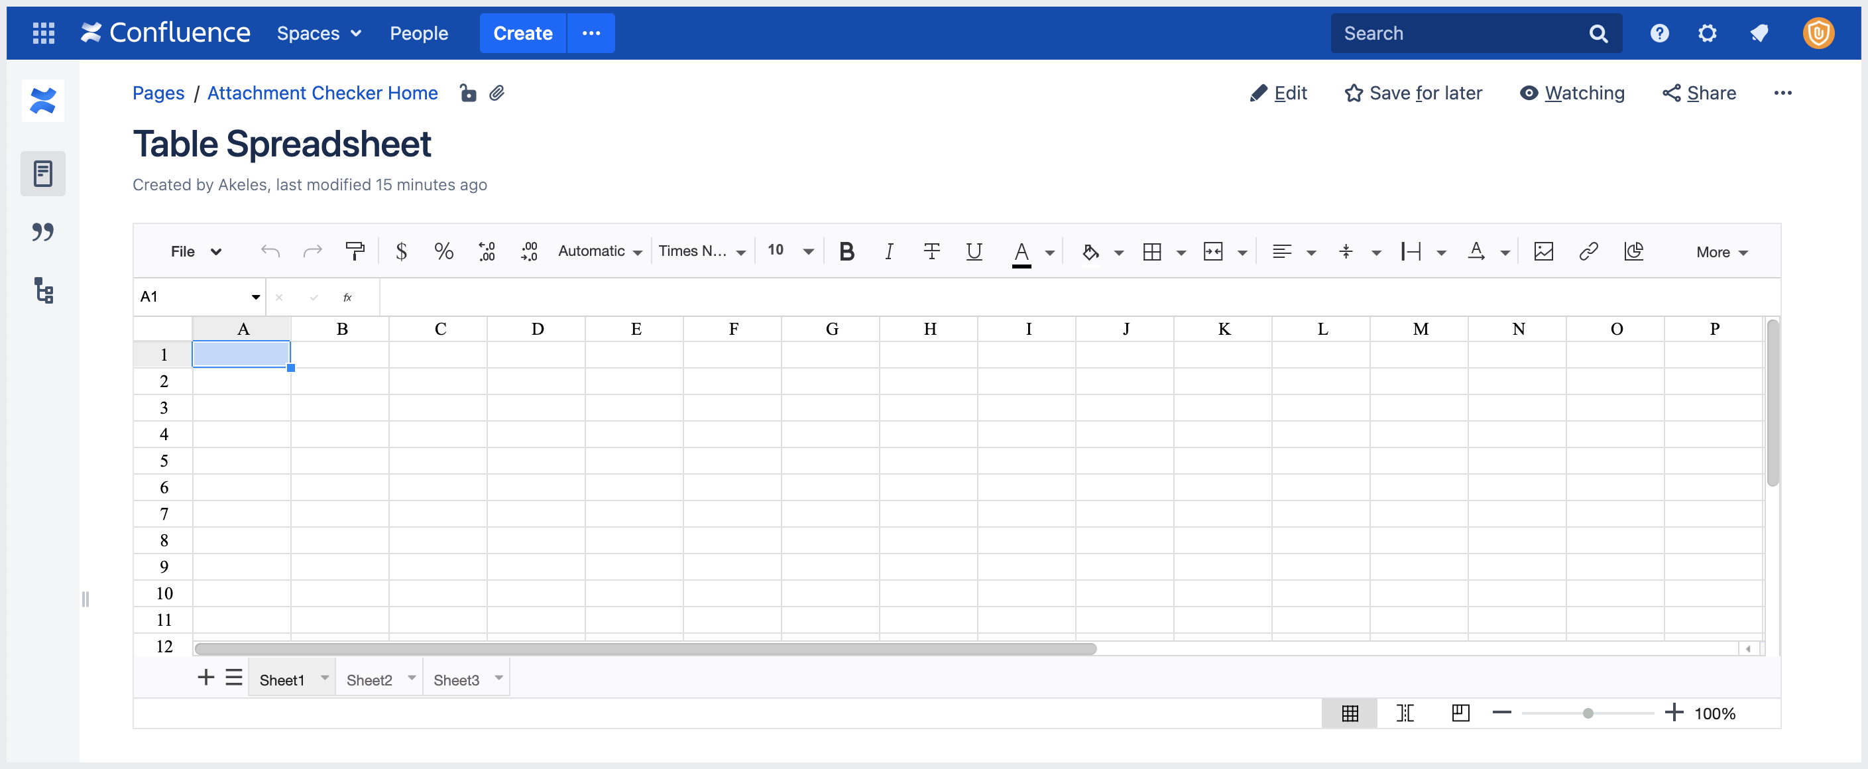The height and width of the screenshot is (769, 1868).
Task: Open the Attachment Checker Home breadcrumb link
Action: click(x=322, y=93)
